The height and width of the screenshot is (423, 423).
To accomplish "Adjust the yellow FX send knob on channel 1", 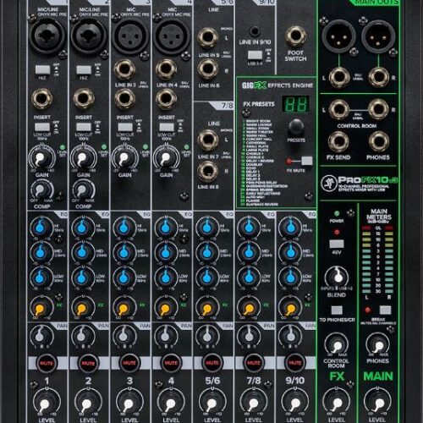I will 41,307.
